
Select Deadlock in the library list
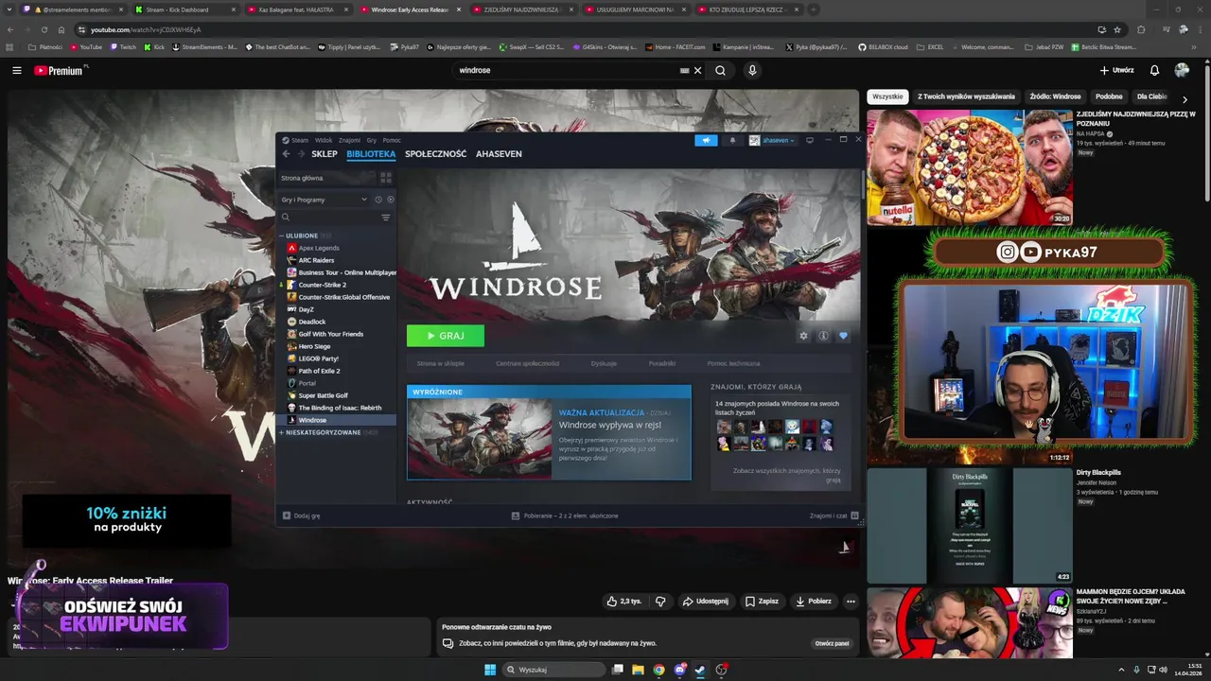click(x=311, y=322)
